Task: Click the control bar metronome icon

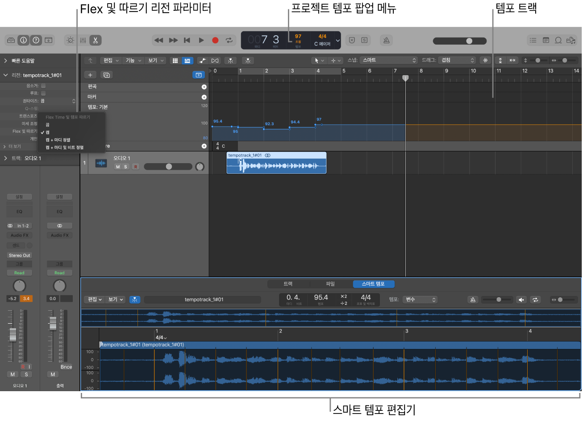Action: [x=387, y=40]
